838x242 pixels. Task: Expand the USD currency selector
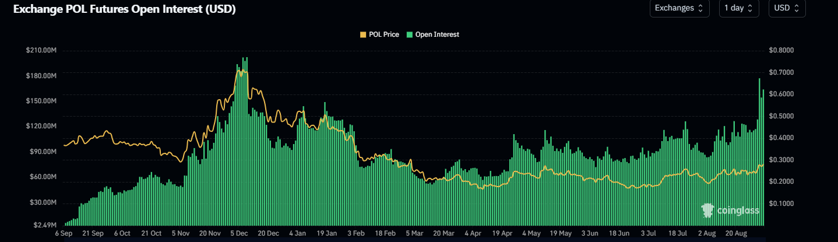787,8
